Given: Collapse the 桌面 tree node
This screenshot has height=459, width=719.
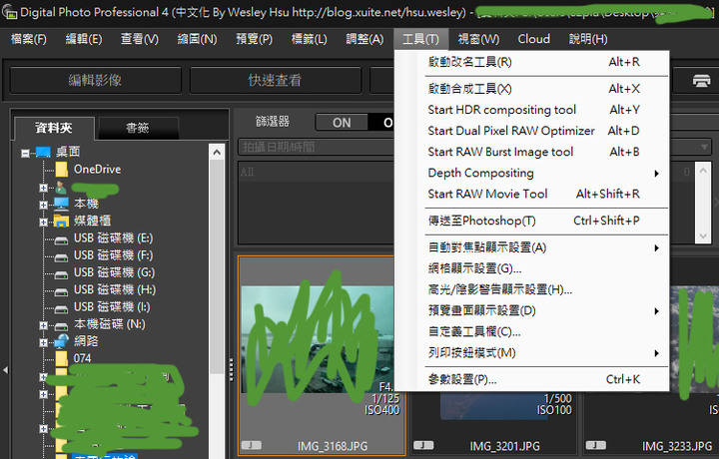Looking at the screenshot, I should click(25, 154).
